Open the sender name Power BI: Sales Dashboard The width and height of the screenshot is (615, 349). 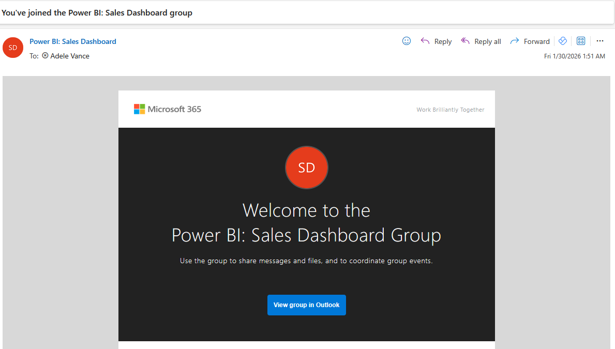coord(73,41)
